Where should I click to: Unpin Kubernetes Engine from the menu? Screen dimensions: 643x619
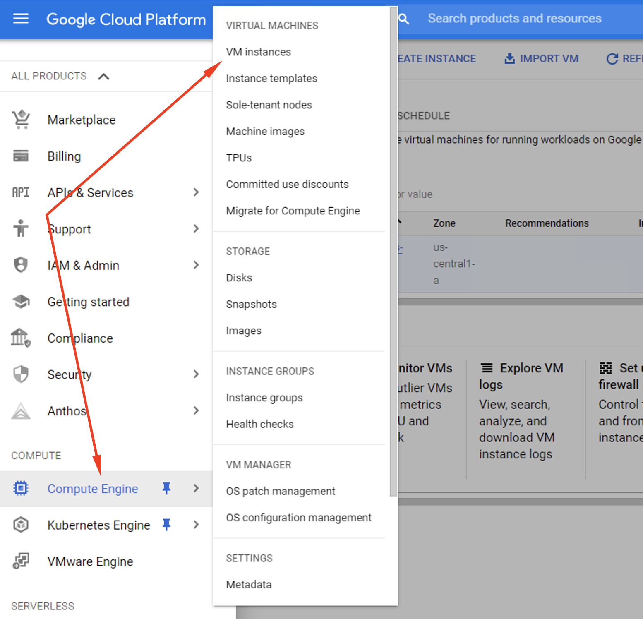166,525
